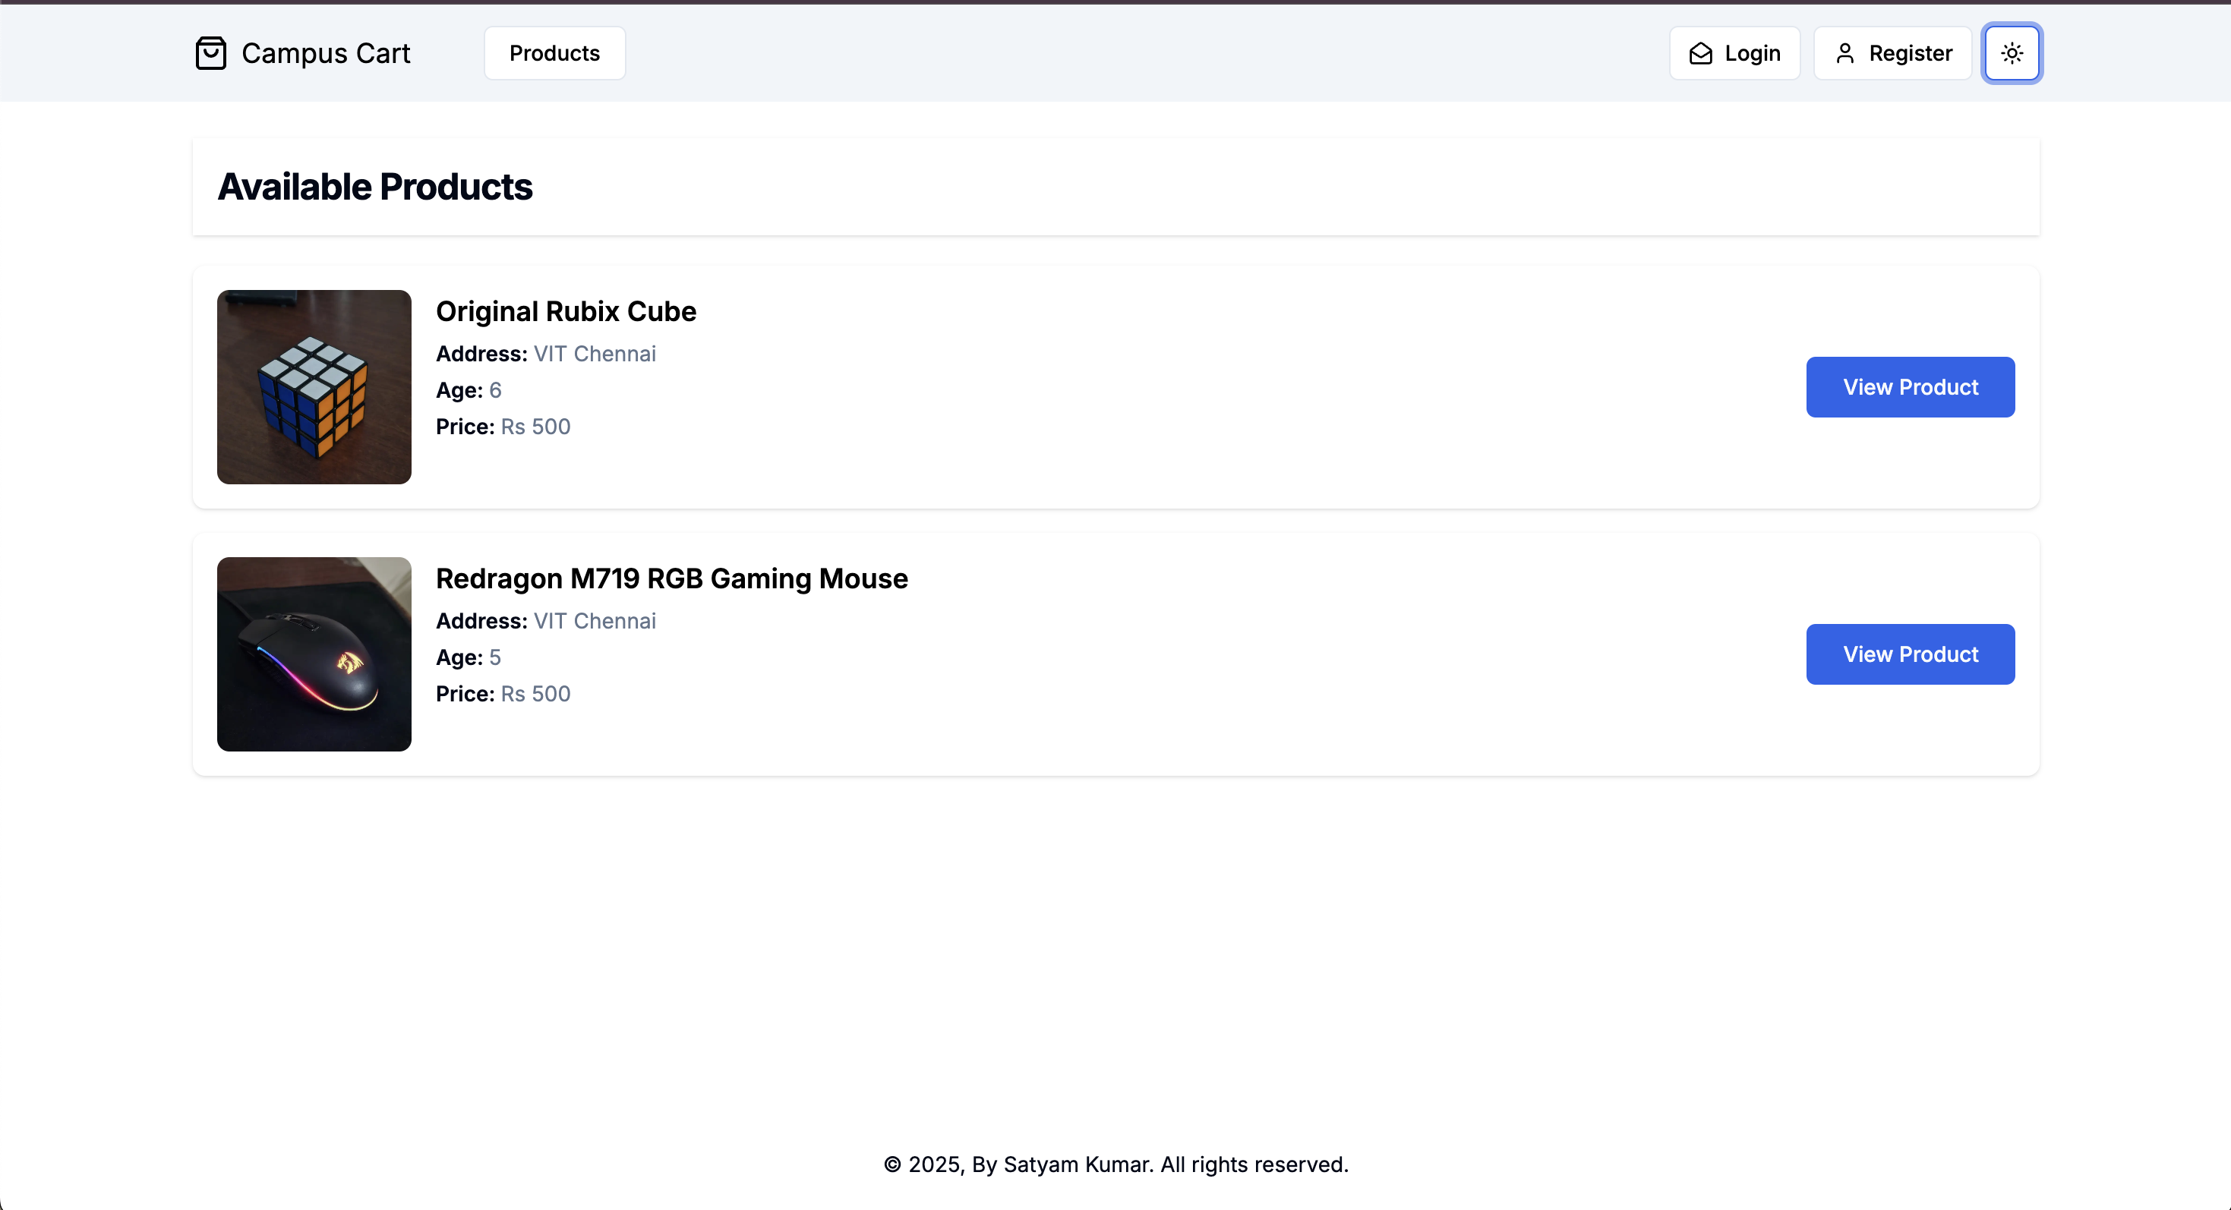
Task: Click the Redragon M719 RGB Gaming Mouse title
Action: tap(671, 578)
